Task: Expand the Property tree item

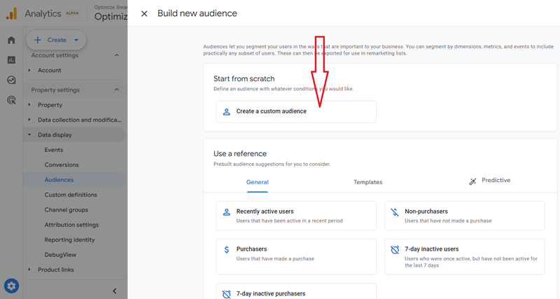Action: point(29,104)
